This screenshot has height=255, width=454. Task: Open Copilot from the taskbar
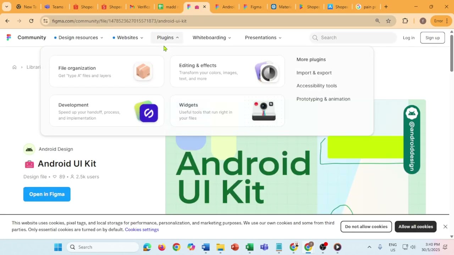[x=191, y=247]
